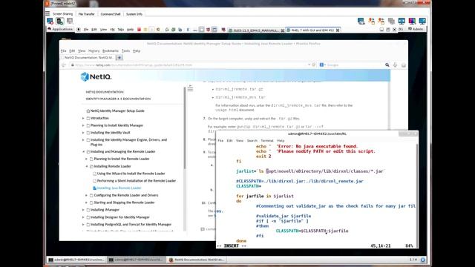Viewport: 475px width, 267px height.
Task: Click the search magnifier icon in Firefox
Action: pyautogui.click(x=387, y=65)
